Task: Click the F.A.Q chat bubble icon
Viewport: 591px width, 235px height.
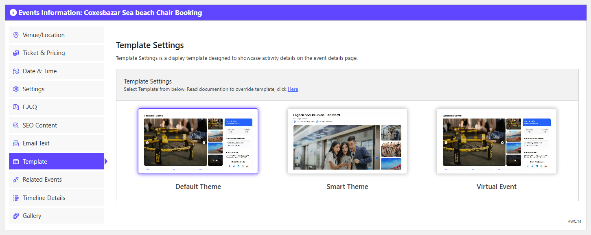Action: point(16,107)
